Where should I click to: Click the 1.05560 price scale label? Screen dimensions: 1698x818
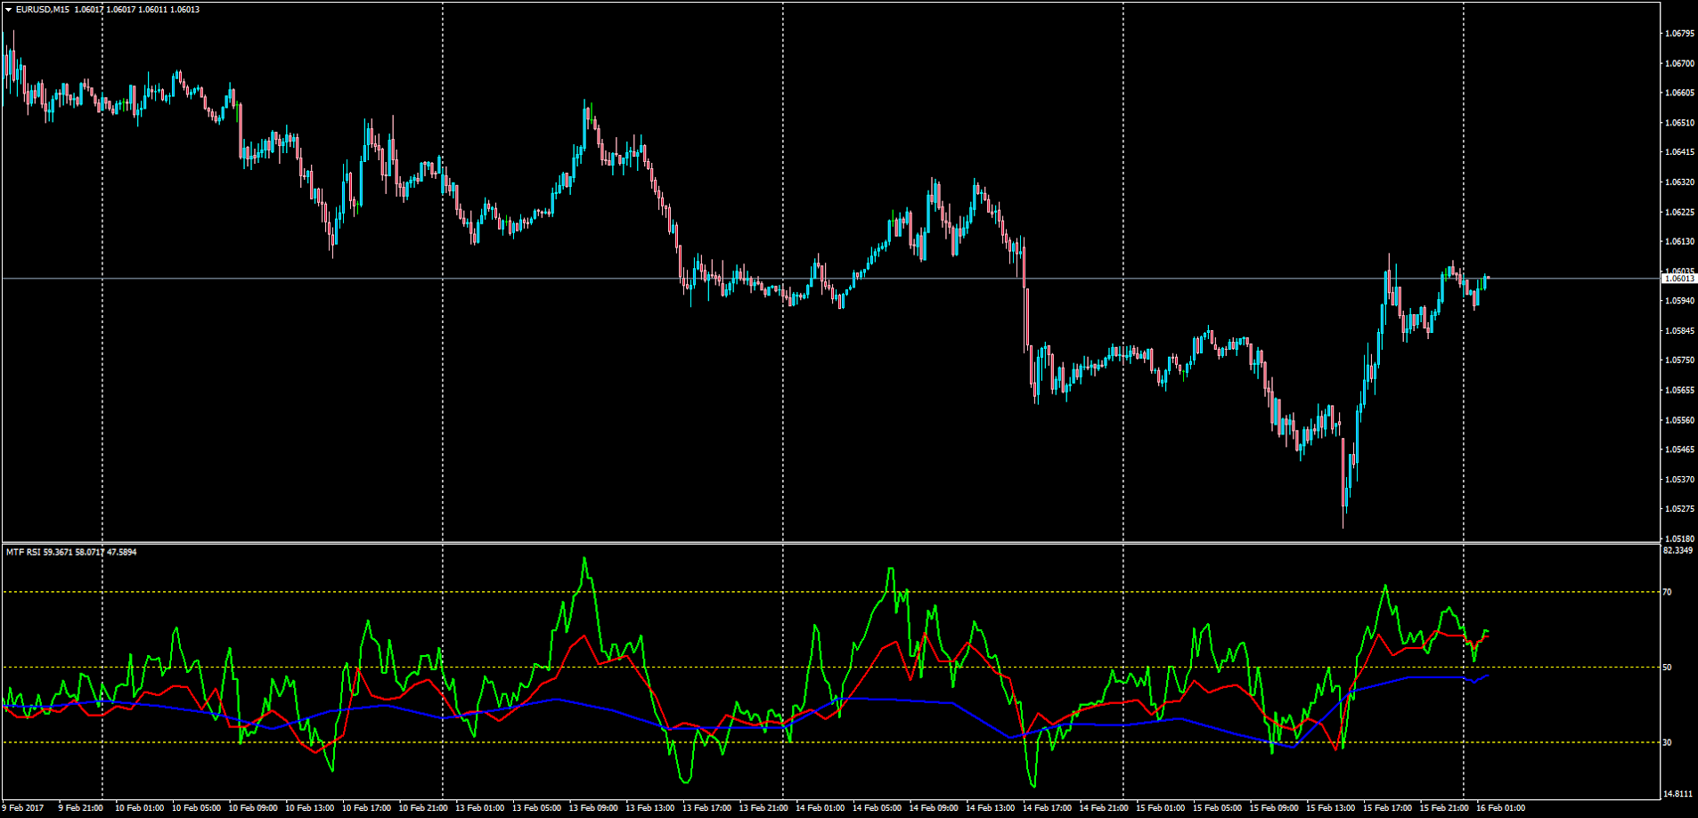coord(1679,420)
